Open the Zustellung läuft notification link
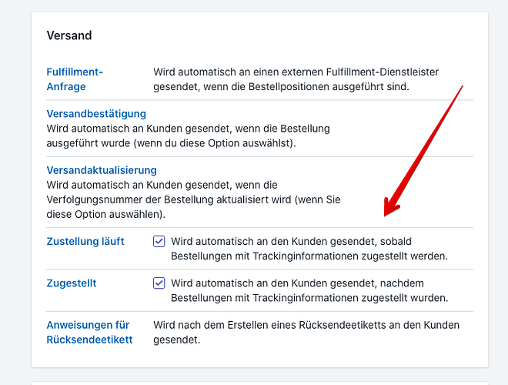This screenshot has height=385, width=508. [x=85, y=242]
